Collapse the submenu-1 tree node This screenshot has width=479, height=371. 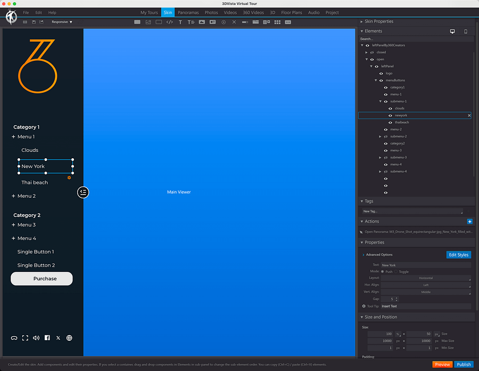[381, 101]
